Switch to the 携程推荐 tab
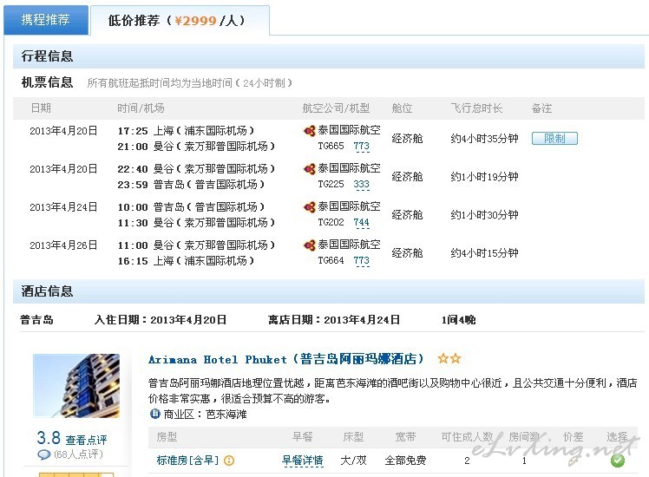649x477 pixels. (x=46, y=20)
